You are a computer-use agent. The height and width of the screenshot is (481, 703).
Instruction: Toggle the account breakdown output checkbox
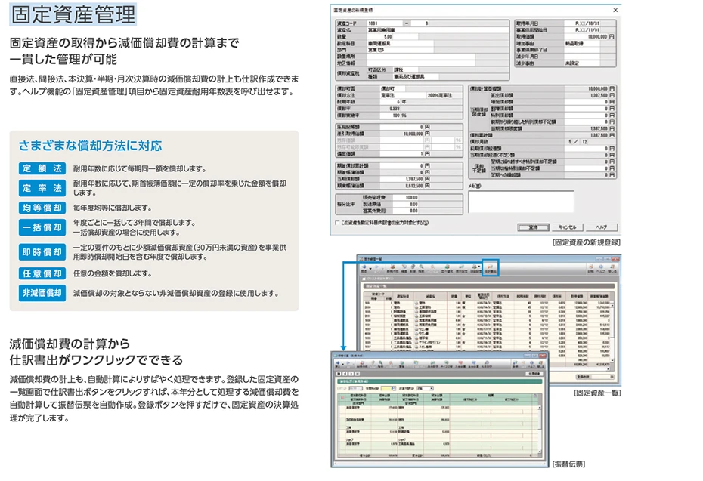tap(338, 223)
